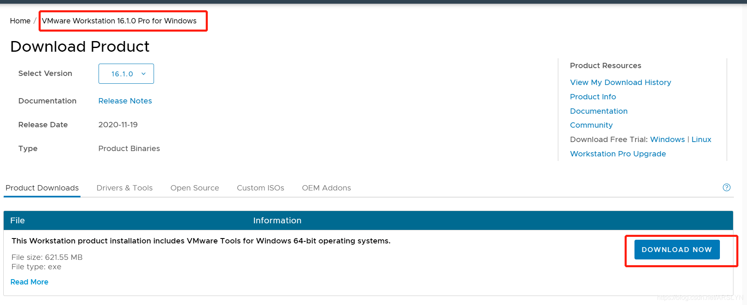The height and width of the screenshot is (305, 747).
Task: Switch to the Custom ISOs tab
Action: 260,188
